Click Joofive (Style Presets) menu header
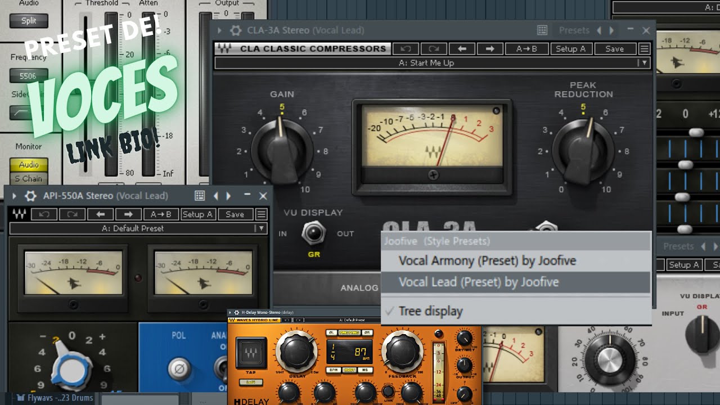 click(436, 241)
